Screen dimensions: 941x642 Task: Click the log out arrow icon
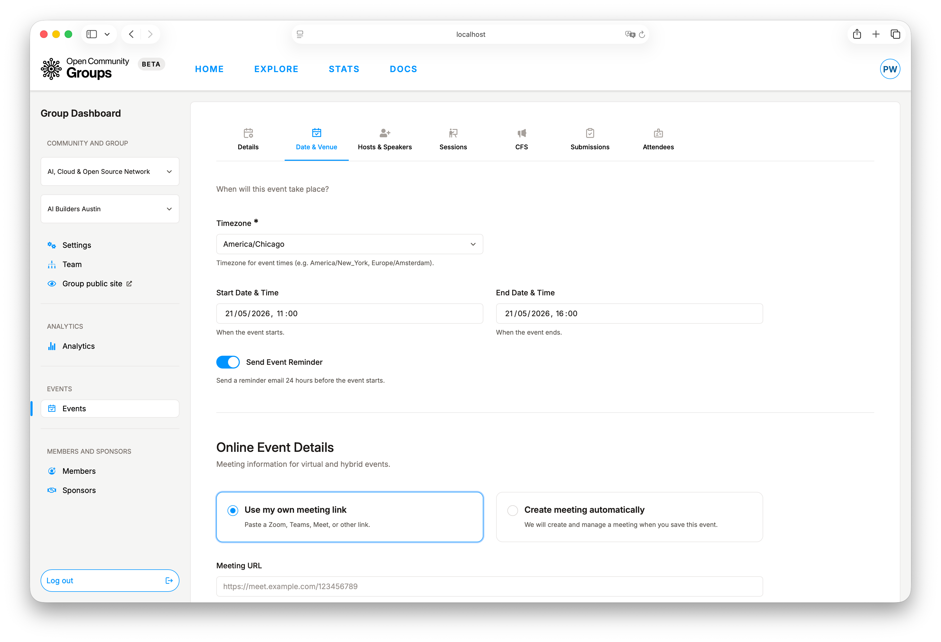pos(169,580)
